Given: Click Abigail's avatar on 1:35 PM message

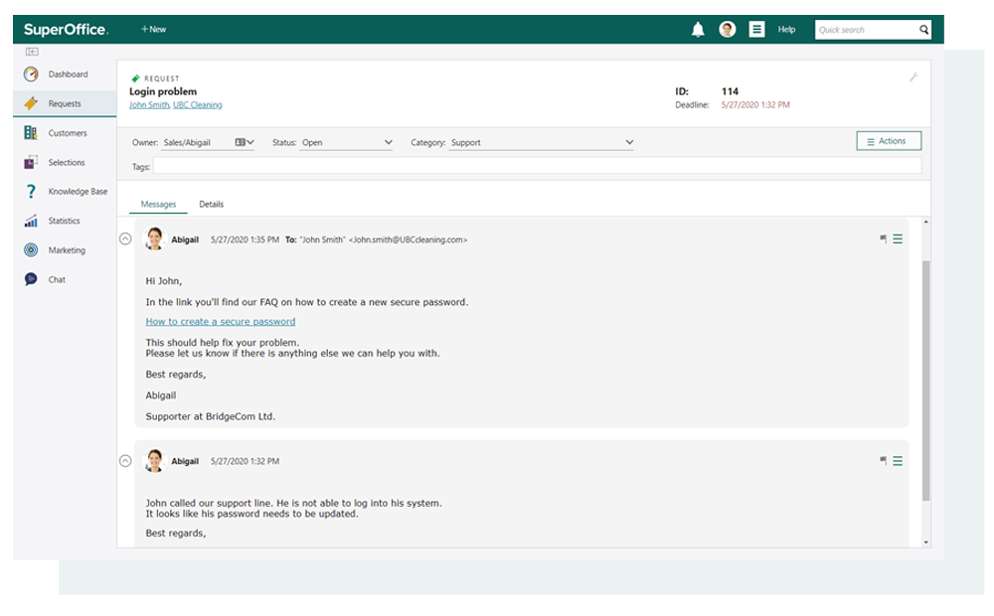Looking at the screenshot, I should (155, 238).
